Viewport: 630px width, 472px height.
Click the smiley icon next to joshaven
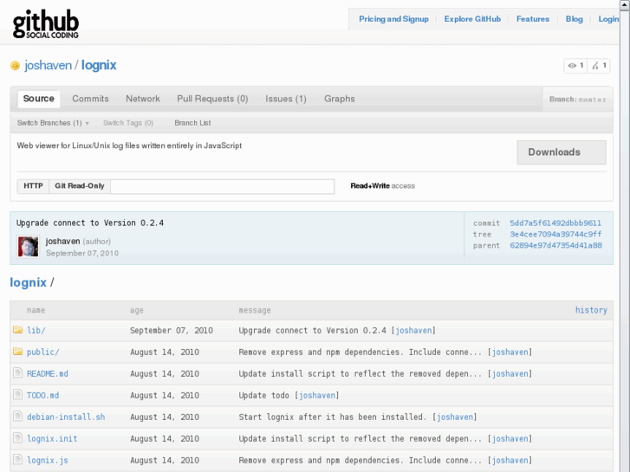pos(15,66)
